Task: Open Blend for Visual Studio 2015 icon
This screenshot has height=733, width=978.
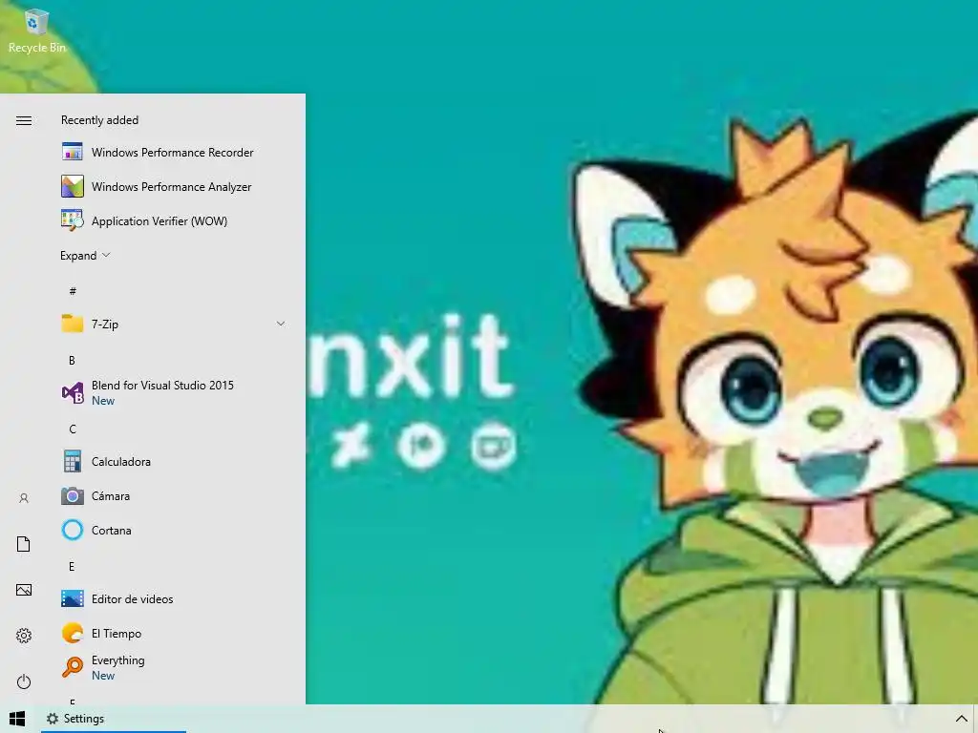Action: 73,392
